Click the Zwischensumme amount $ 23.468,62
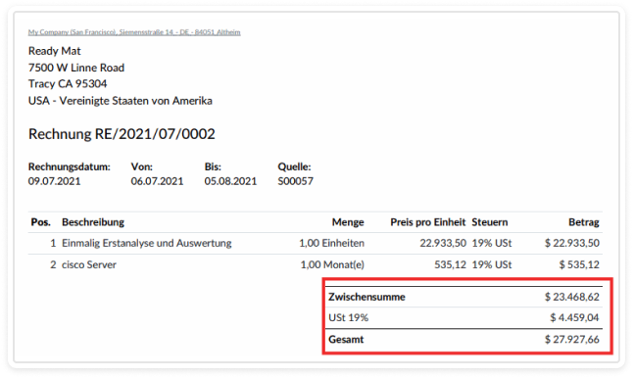 [x=572, y=297]
